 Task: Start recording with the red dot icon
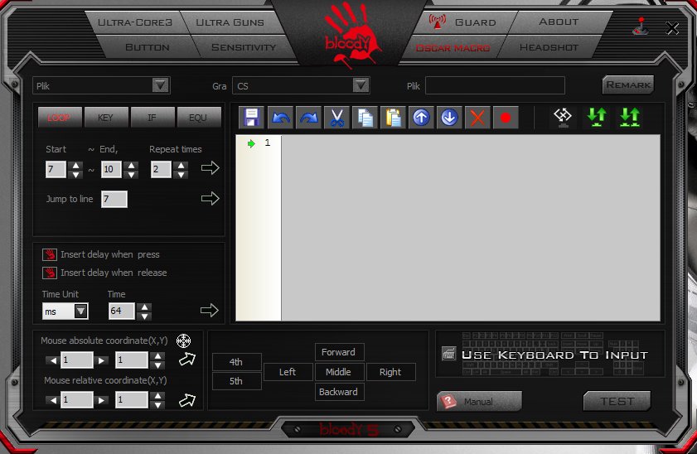coord(506,118)
